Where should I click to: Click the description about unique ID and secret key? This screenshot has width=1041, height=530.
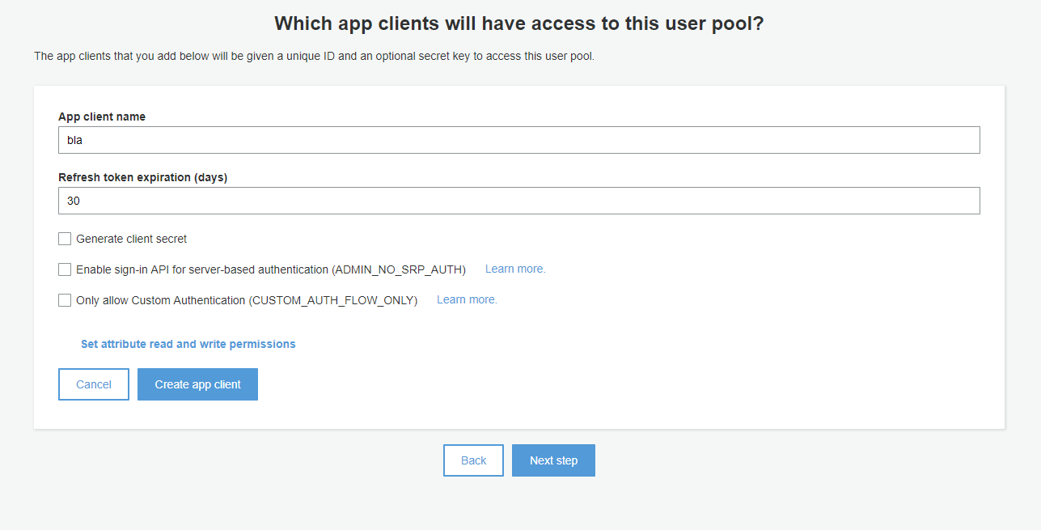click(x=314, y=57)
